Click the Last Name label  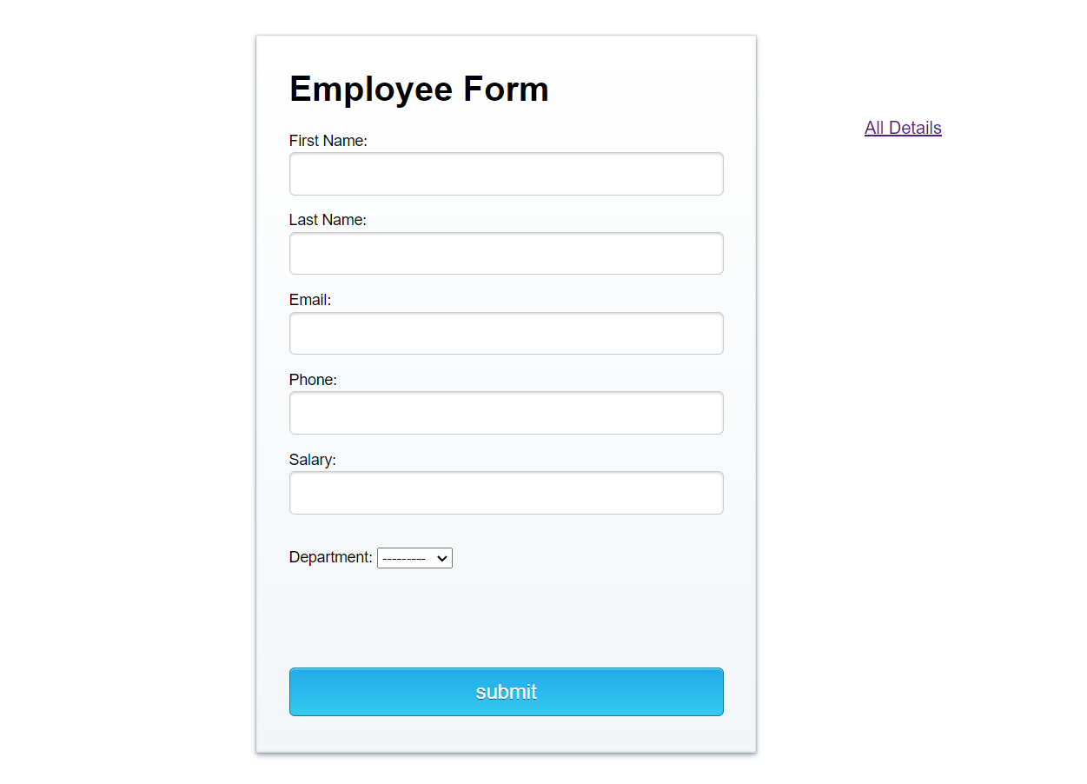point(327,220)
